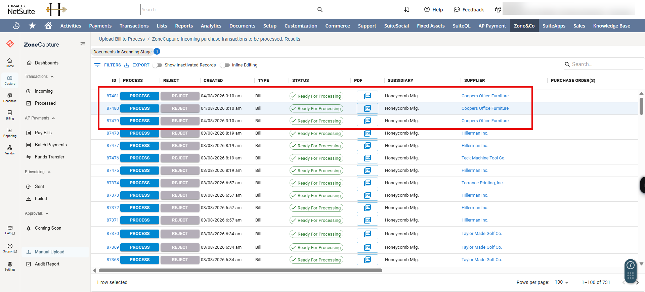
Task: Open Coopers Office Furniture link for 87480
Action: point(485,108)
